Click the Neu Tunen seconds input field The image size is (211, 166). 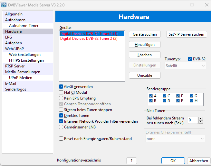click(193, 120)
